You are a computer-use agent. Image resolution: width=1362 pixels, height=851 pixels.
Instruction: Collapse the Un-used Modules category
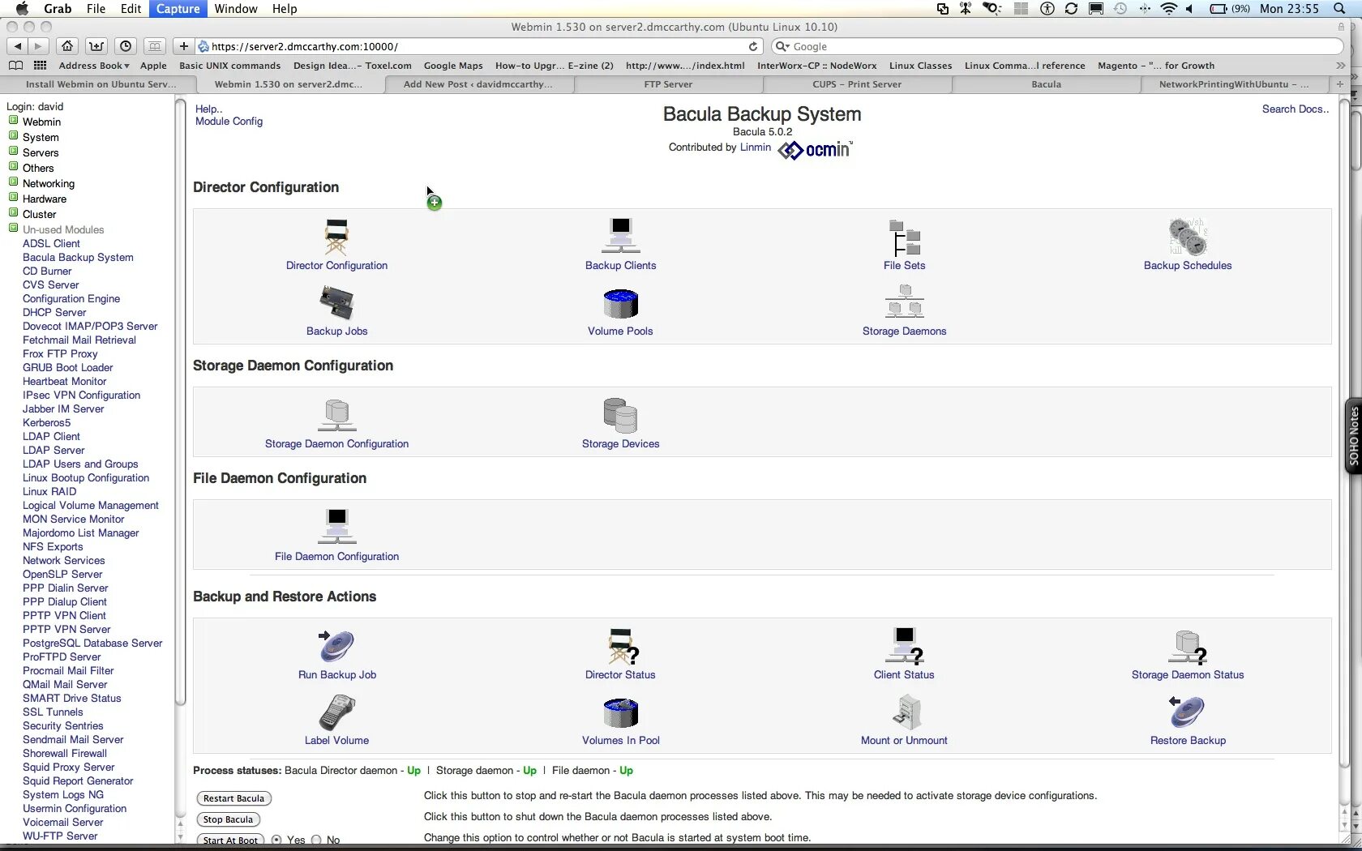tap(13, 228)
